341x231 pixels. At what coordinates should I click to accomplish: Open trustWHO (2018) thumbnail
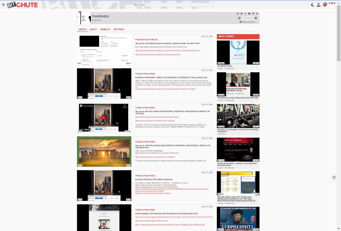(x=238, y=53)
